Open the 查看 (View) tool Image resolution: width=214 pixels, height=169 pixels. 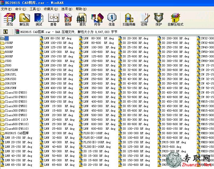53,19
